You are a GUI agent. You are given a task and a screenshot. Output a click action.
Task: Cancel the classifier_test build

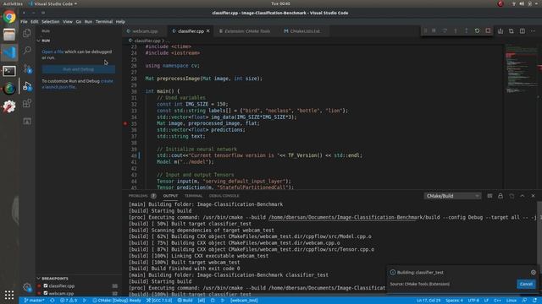526,284
